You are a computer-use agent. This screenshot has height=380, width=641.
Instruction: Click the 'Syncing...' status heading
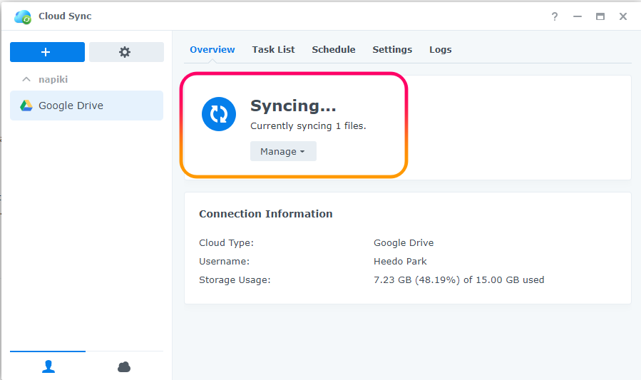coord(293,106)
